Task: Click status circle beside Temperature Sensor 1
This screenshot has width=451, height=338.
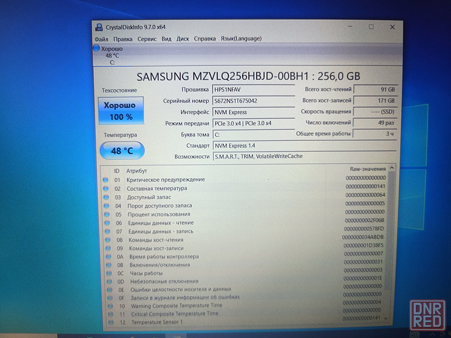Action: coord(110,322)
